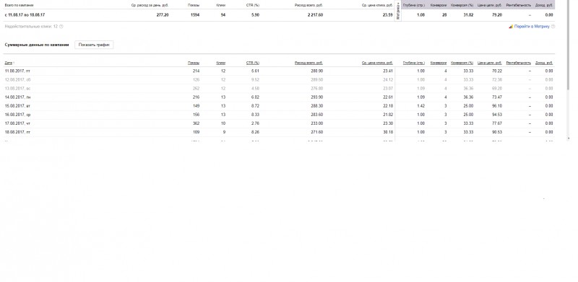The height and width of the screenshot is (282, 578).
Task: Click goal price 94.53 for 16.08.2017
Action: [497, 115]
